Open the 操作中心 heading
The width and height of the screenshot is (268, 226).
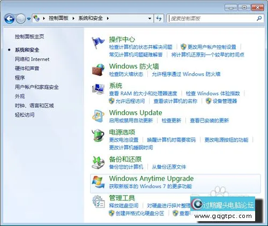(122, 40)
